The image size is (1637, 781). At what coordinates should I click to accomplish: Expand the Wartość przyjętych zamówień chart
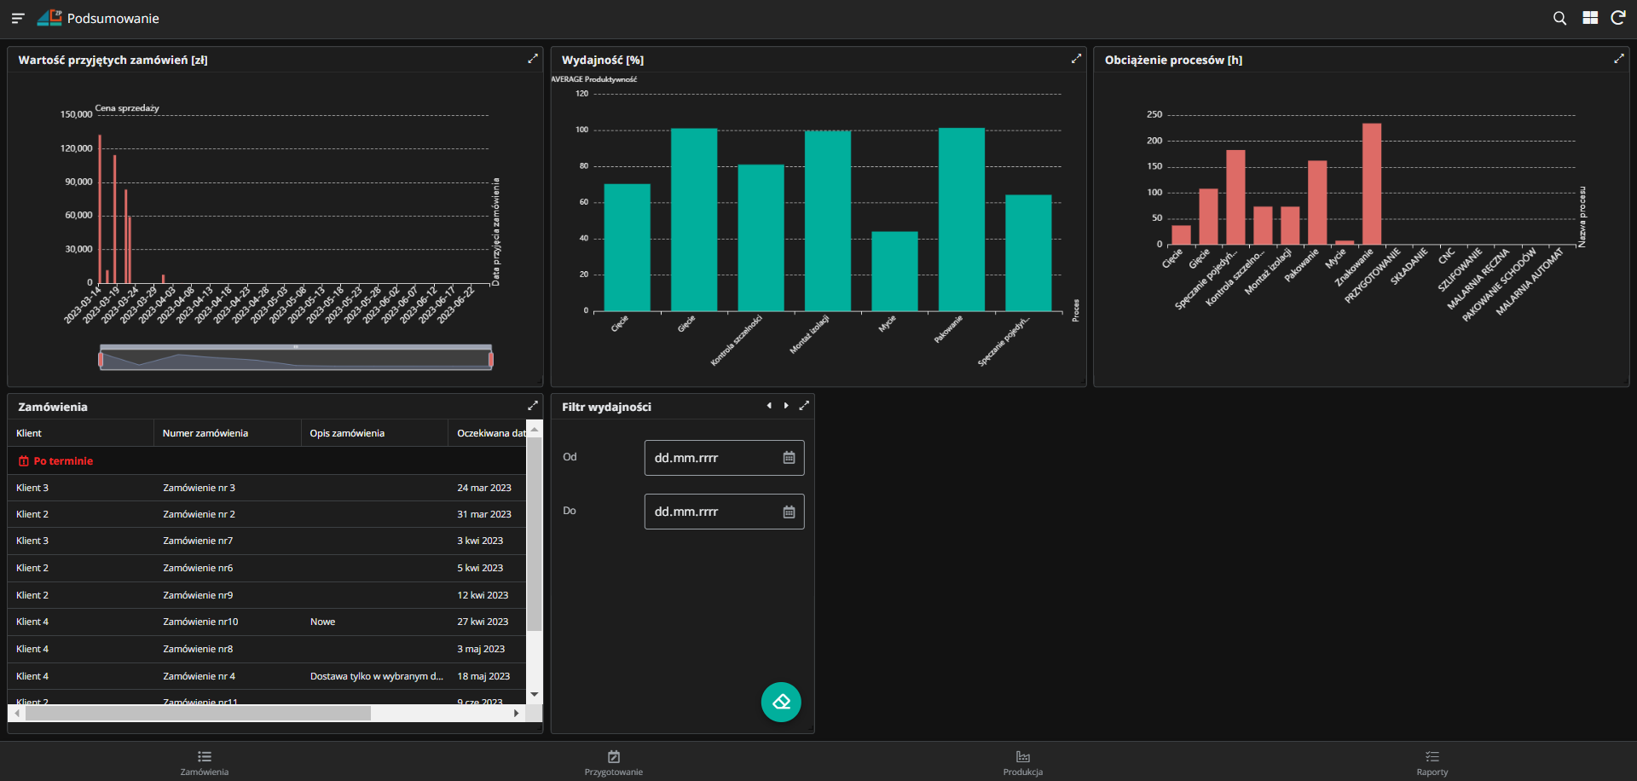coord(533,59)
